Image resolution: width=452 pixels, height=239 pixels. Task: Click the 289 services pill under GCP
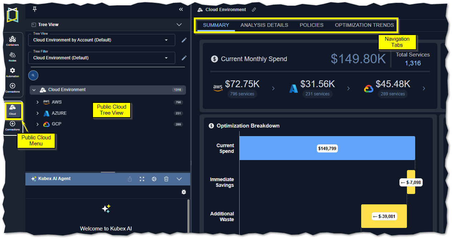pos(393,94)
